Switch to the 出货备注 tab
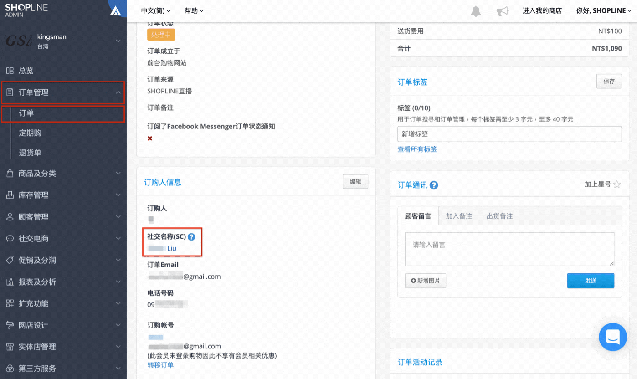The width and height of the screenshot is (637, 379). tap(499, 216)
